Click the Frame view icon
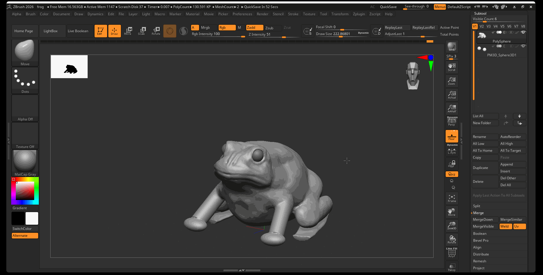This screenshot has width=543, height=275. point(452,198)
